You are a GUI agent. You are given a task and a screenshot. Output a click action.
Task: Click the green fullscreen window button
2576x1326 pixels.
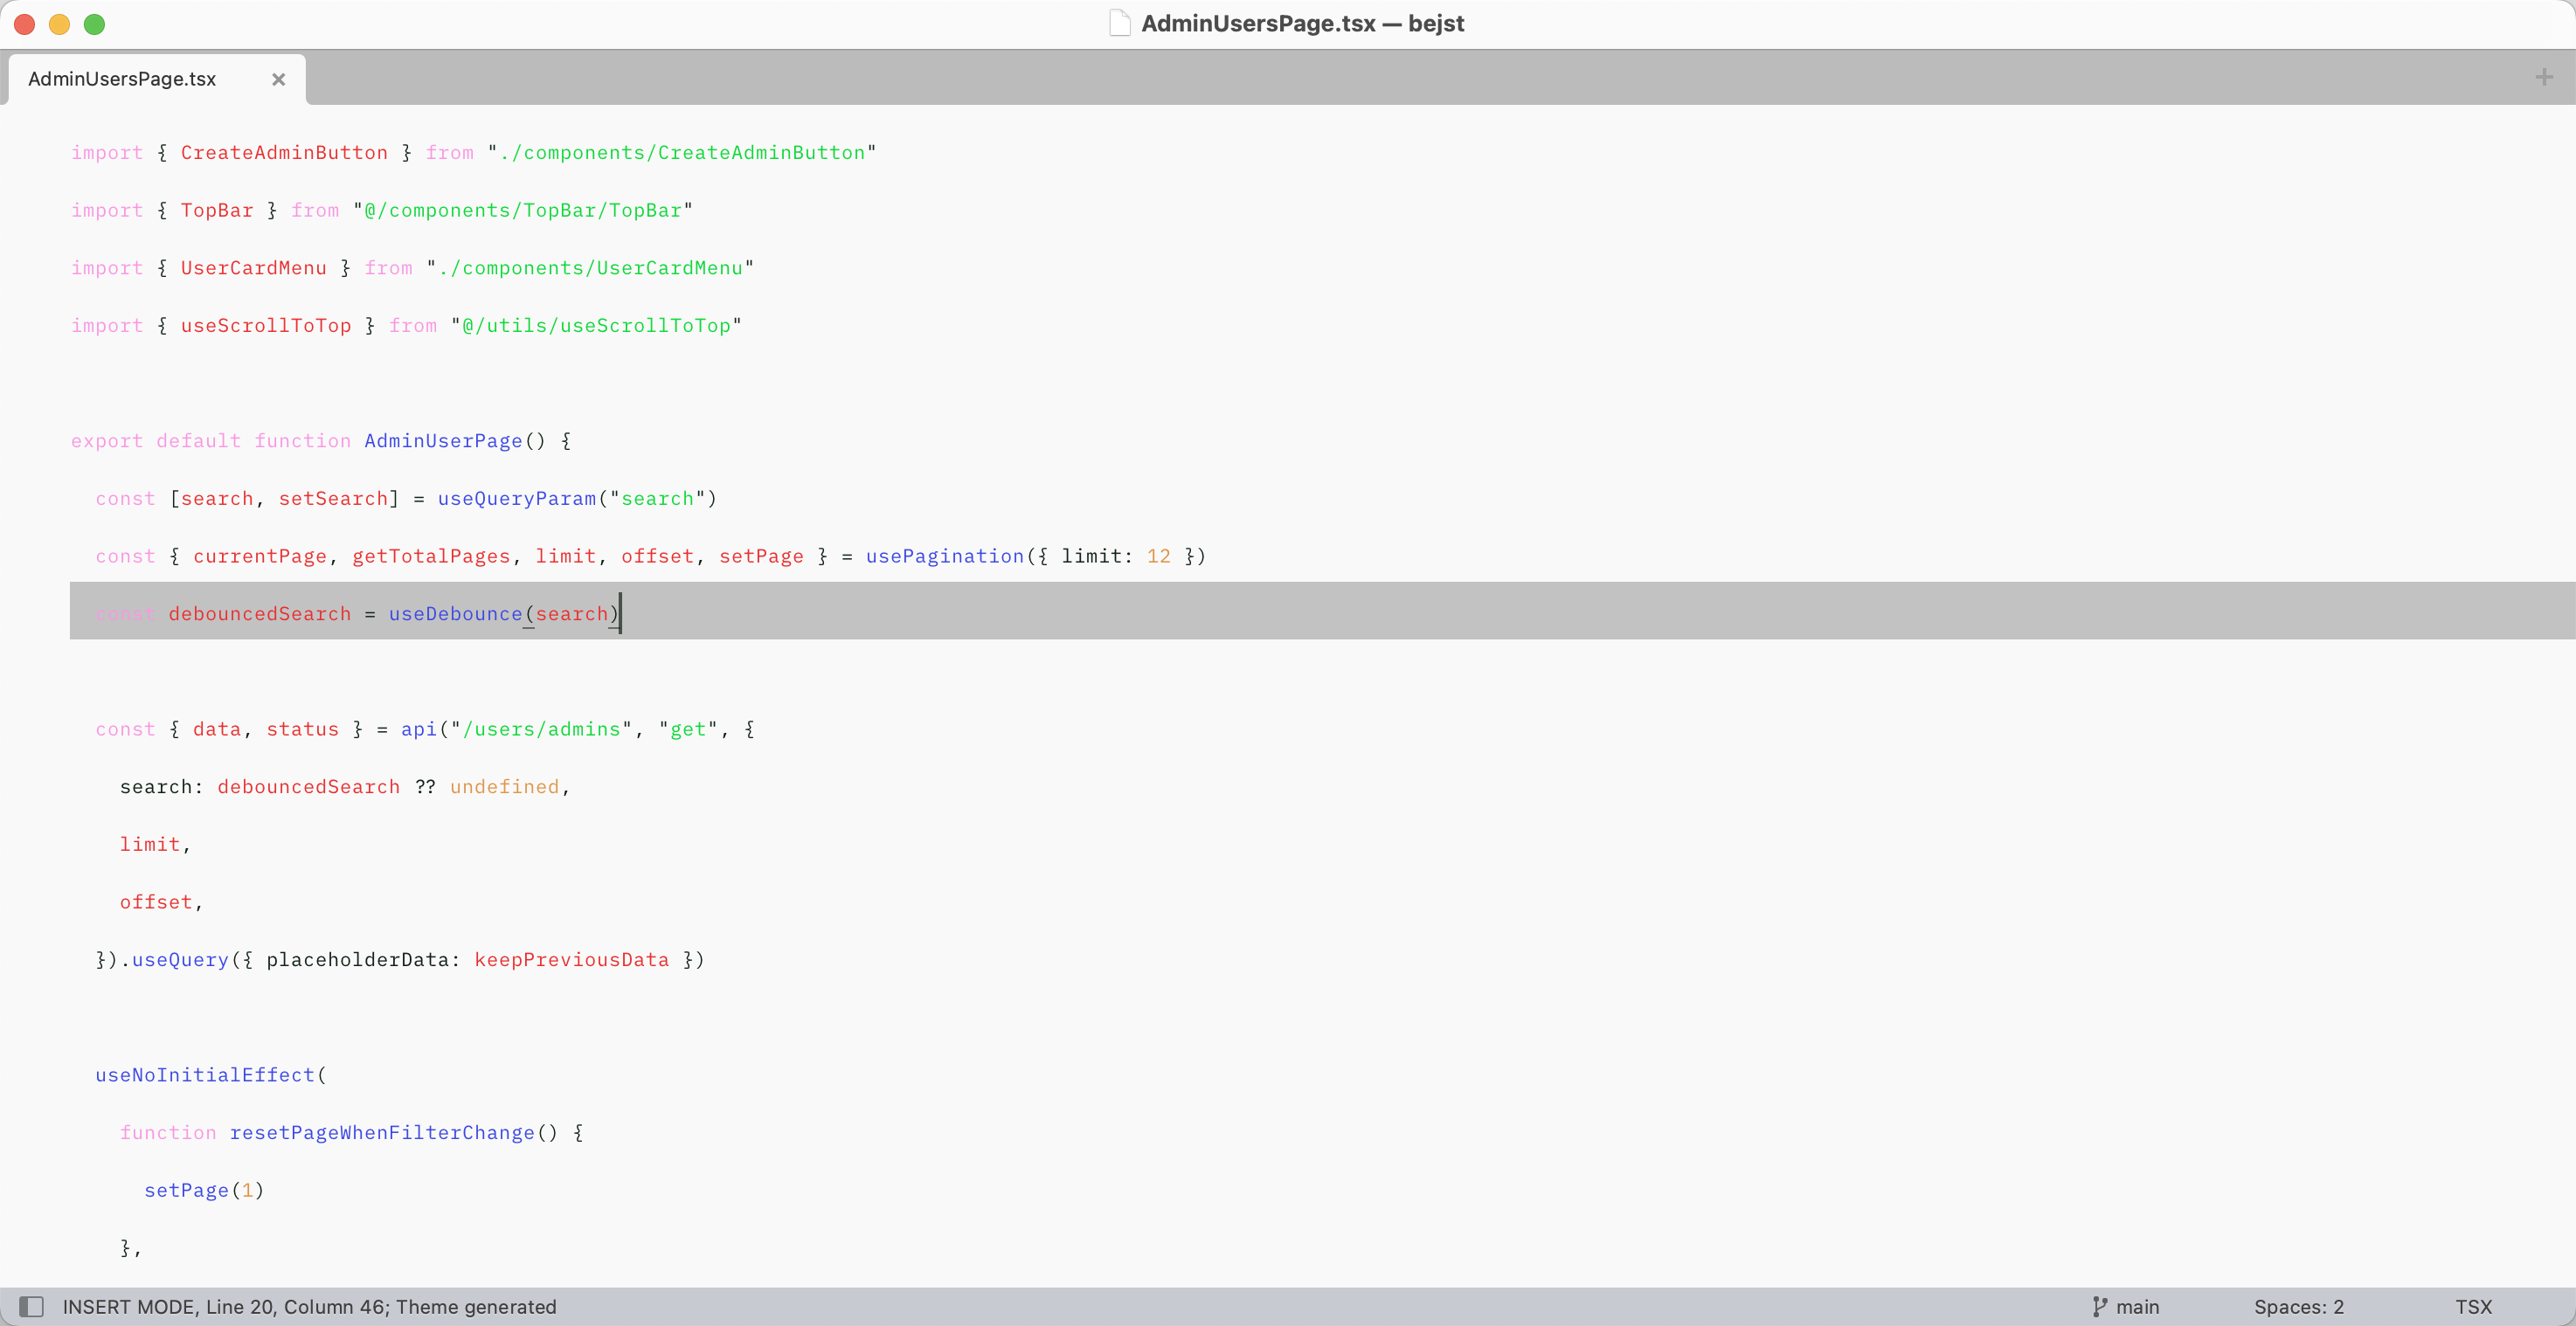[94, 24]
